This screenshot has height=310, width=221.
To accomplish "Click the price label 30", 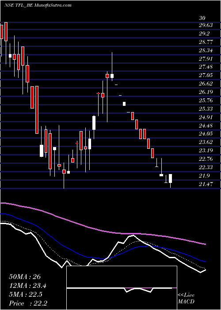I will click(x=202, y=18).
